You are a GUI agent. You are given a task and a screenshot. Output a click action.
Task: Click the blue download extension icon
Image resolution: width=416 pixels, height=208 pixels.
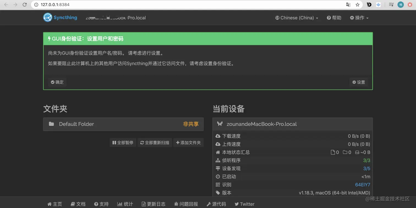379,5
